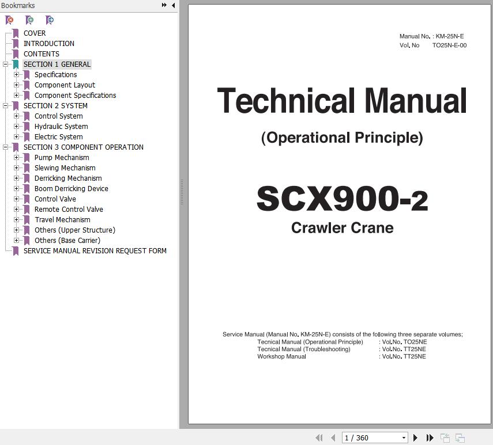Expand the Pump Mechanism bookmark
This screenshot has height=445, width=493.
click(16, 158)
